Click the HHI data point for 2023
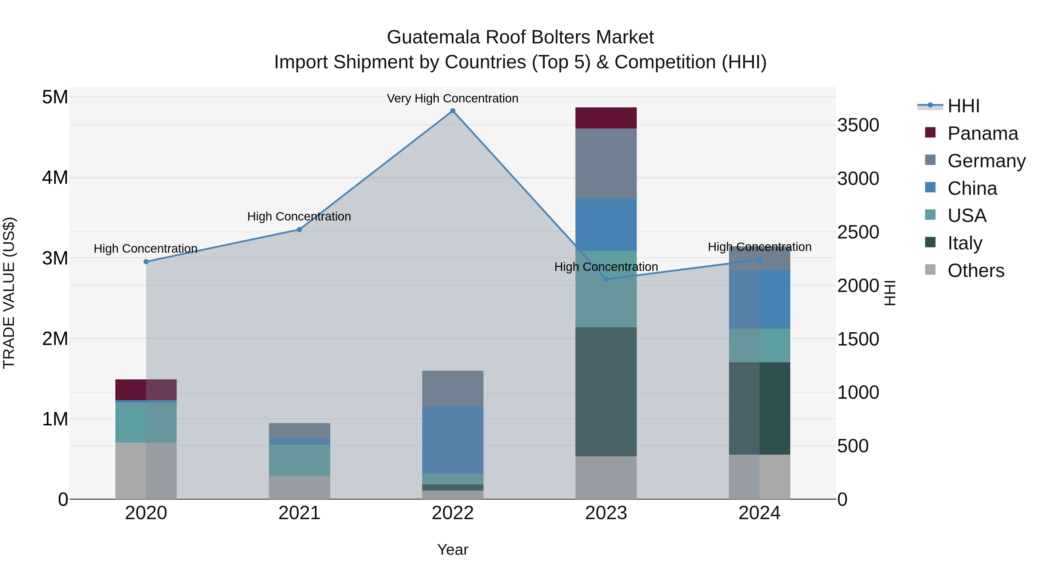1041x586 pixels. click(606, 279)
